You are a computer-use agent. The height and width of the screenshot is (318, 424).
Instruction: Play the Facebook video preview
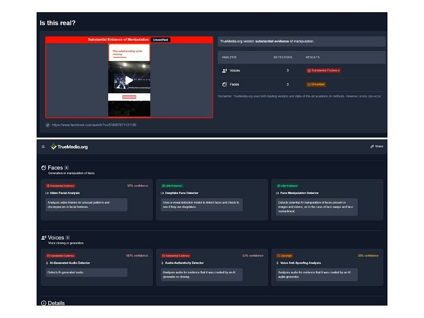tap(129, 81)
